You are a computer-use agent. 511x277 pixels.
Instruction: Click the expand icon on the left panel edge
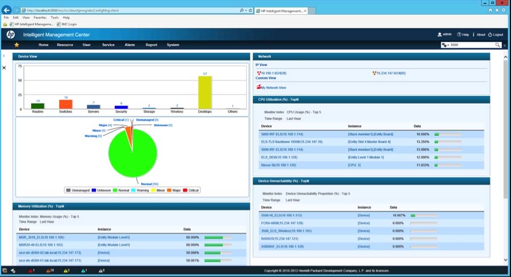tap(4, 67)
